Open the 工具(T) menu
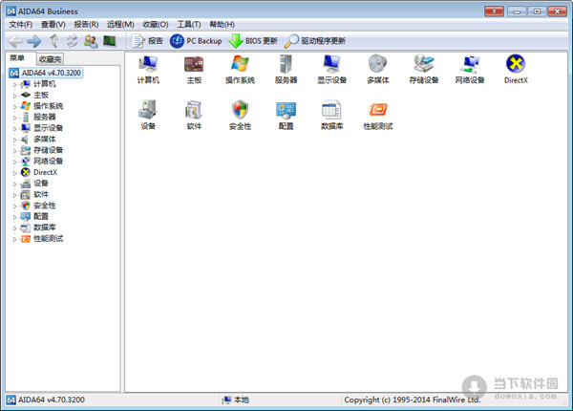The width and height of the screenshot is (573, 411). [x=189, y=25]
